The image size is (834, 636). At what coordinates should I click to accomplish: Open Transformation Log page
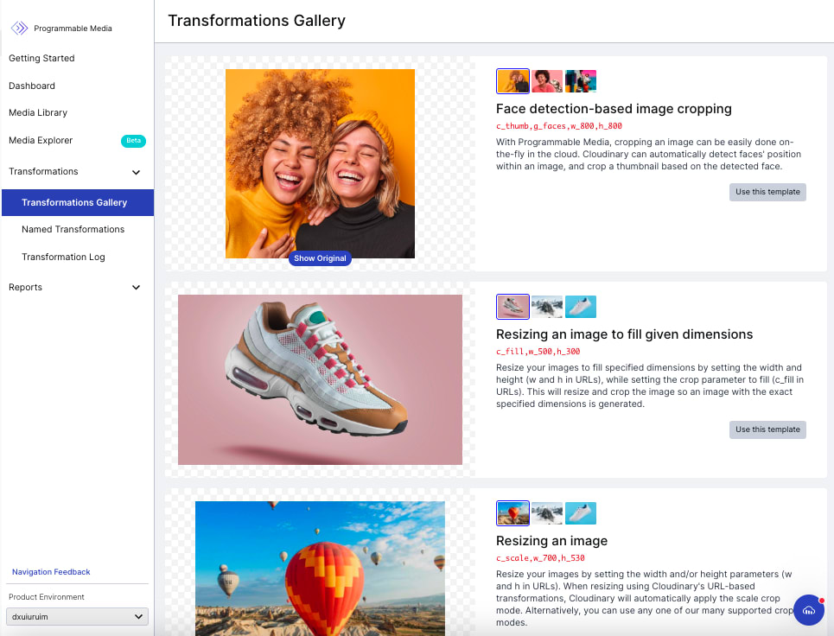coord(63,257)
